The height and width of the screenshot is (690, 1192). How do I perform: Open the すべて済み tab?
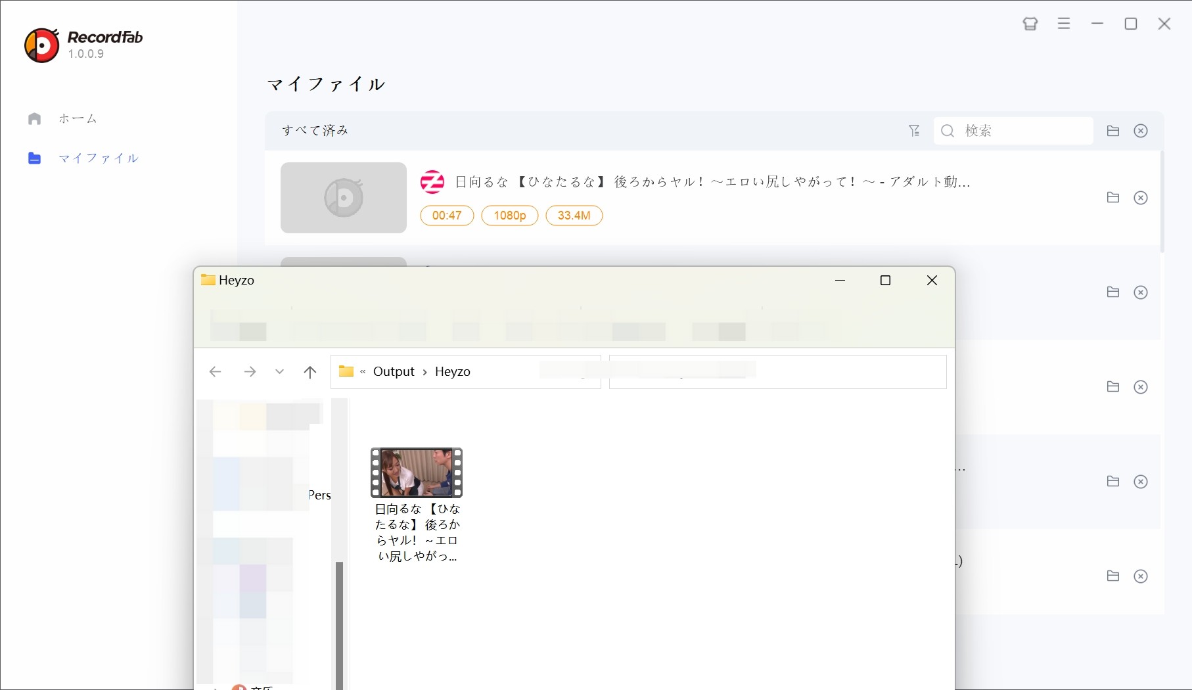click(315, 131)
